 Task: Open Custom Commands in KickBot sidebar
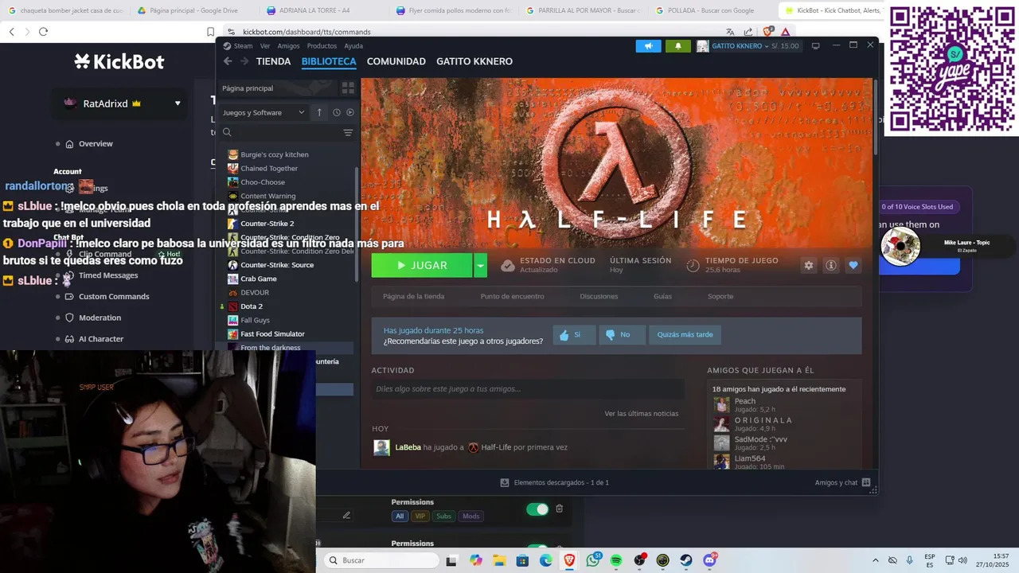pyautogui.click(x=114, y=297)
